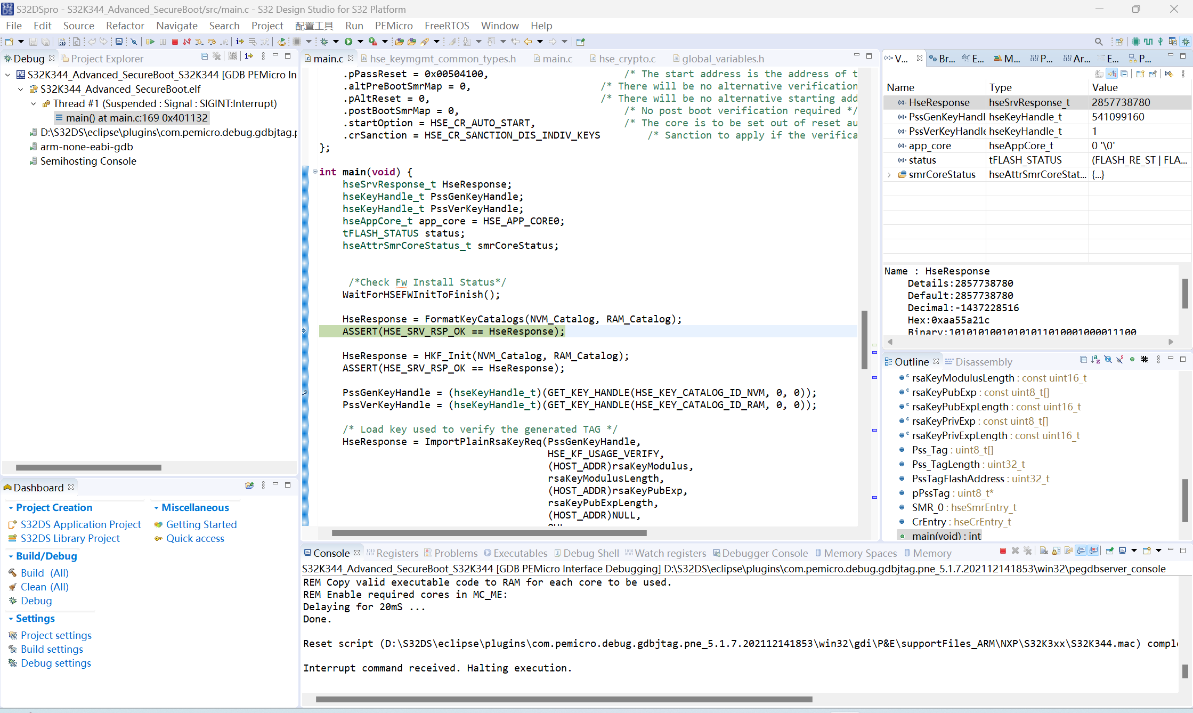Click the Disconnect debugger icon
The width and height of the screenshot is (1193, 713).
point(186,42)
